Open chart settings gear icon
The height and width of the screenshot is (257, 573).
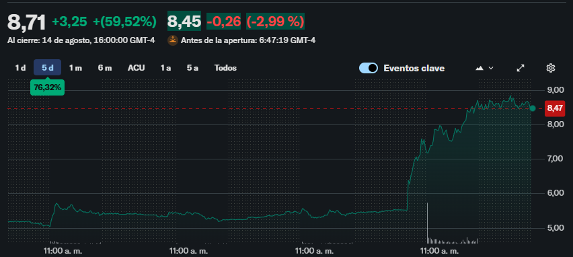(550, 68)
